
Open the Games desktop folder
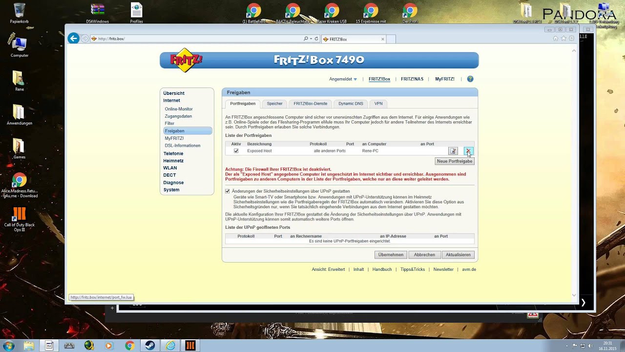tap(19, 149)
